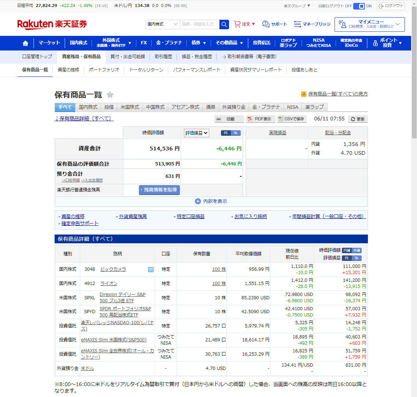This screenshot has width=417, height=397.
Task: Click the 銘柄・用語を入力 search field
Action: click(x=199, y=25)
